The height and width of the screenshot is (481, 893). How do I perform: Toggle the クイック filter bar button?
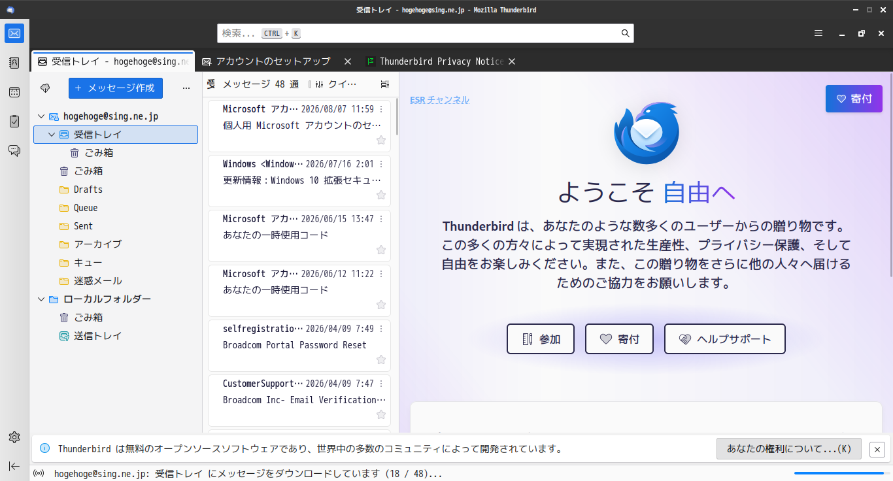(x=337, y=84)
